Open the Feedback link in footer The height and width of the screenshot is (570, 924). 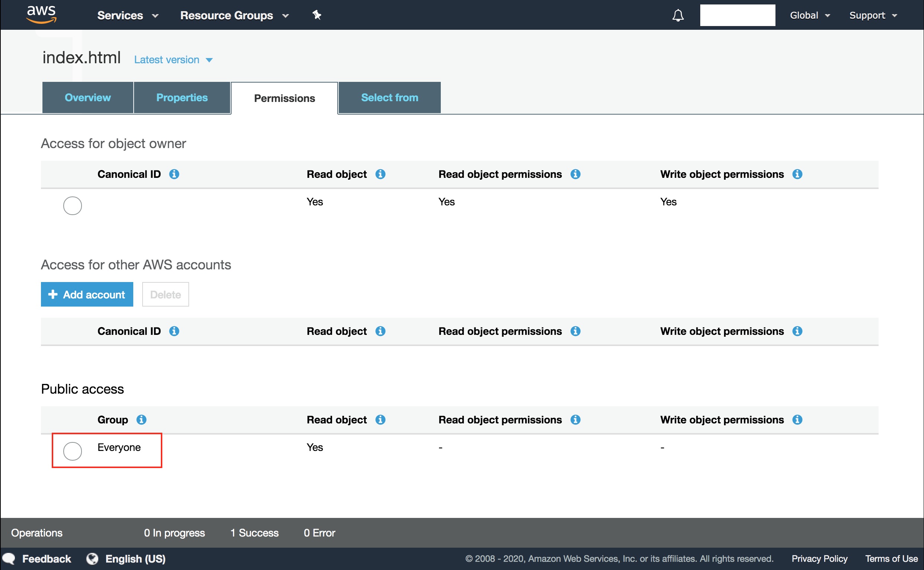pos(47,559)
